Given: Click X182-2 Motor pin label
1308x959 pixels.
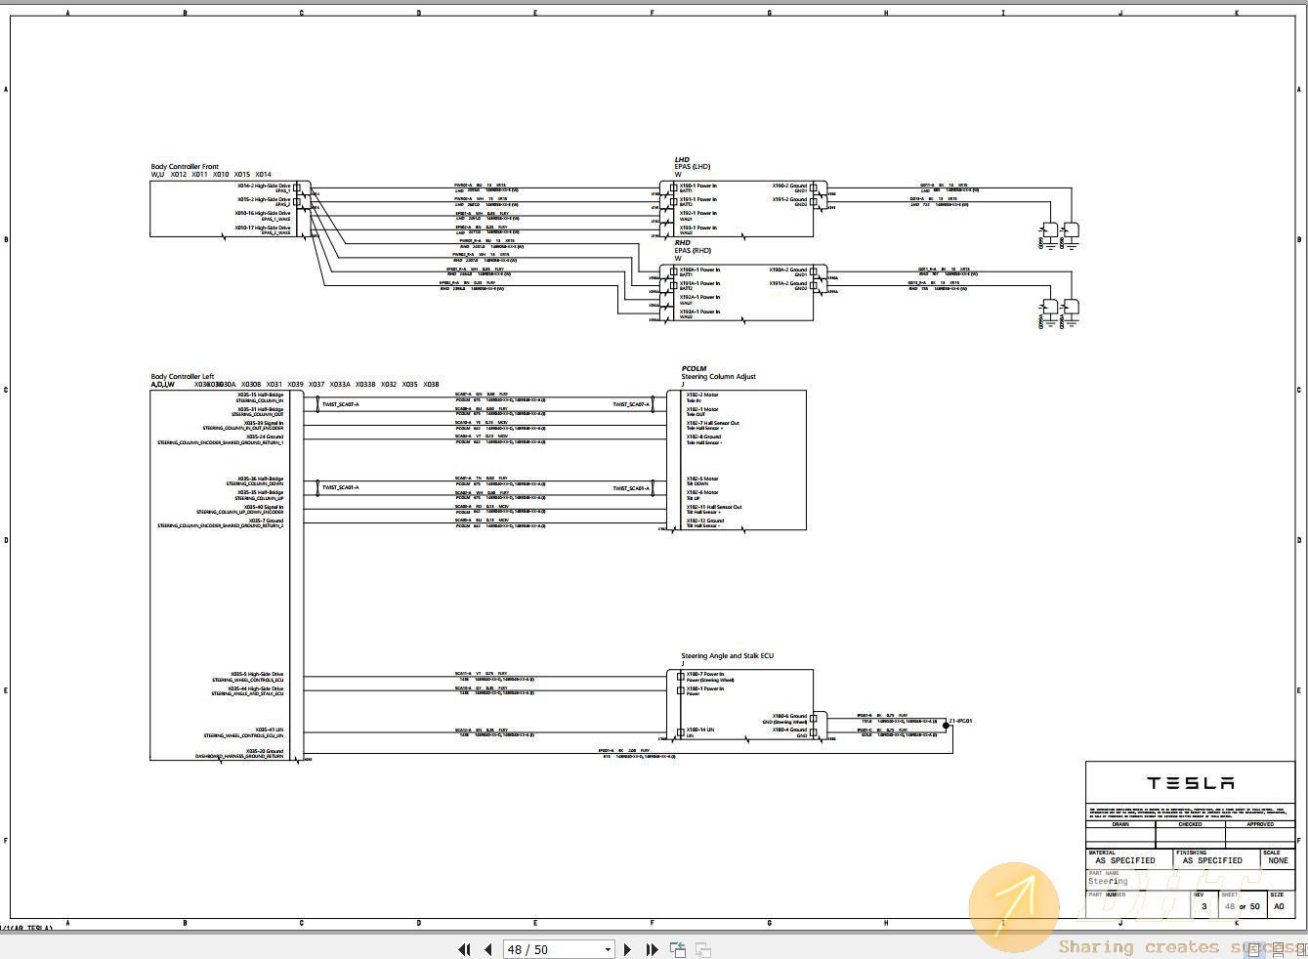Looking at the screenshot, I should [701, 396].
